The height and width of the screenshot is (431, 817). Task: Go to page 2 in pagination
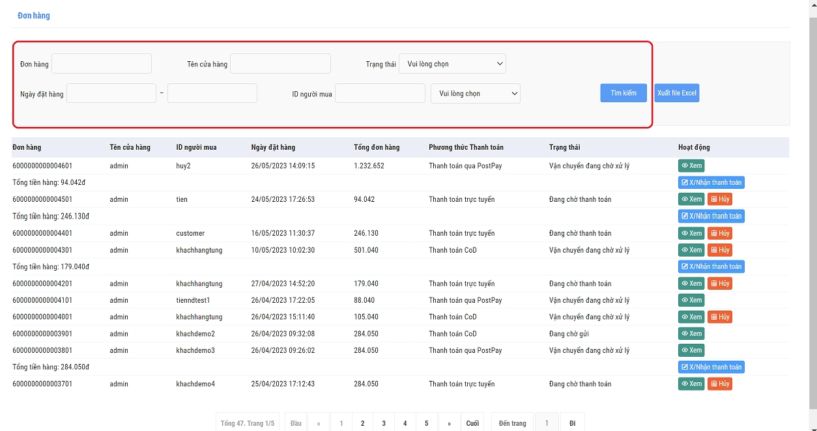(x=362, y=423)
